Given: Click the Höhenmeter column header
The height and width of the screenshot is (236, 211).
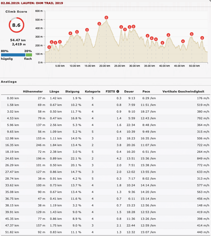Looking at the screenshot, I should tap(33, 91).
